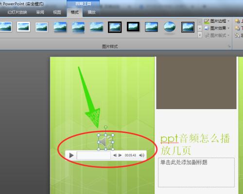Open the 视图 tab
This screenshot has height=194, width=243.
point(57,12)
